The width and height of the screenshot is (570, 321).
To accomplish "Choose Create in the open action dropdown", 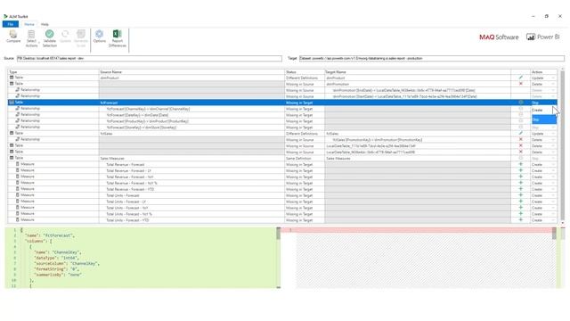I will 543,110.
